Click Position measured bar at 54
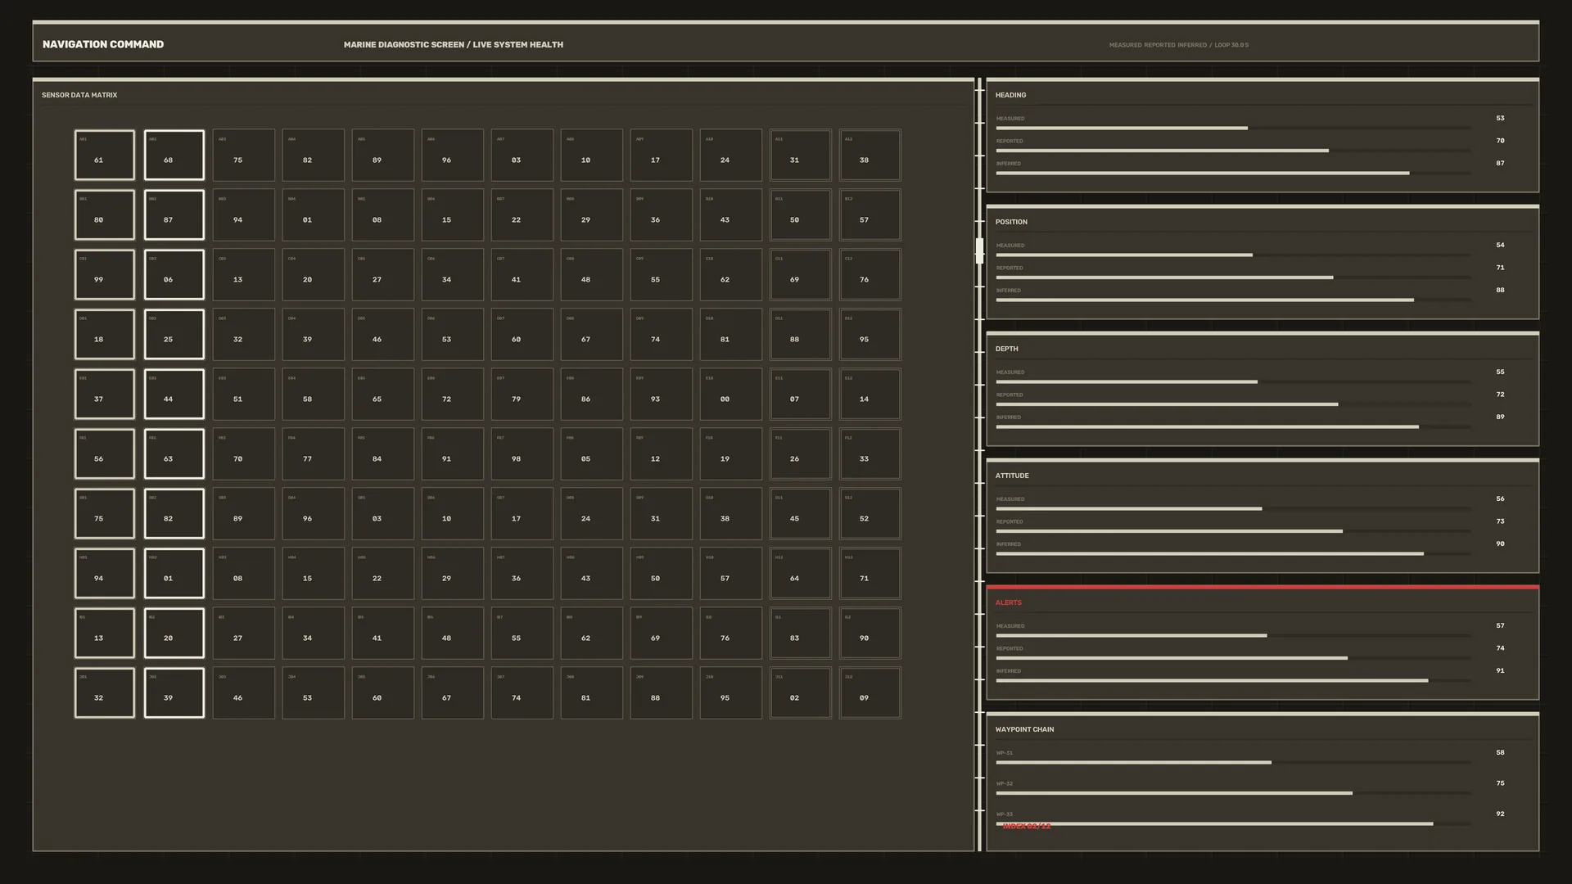Screen dimensions: 1572x884 (x=1233, y=255)
